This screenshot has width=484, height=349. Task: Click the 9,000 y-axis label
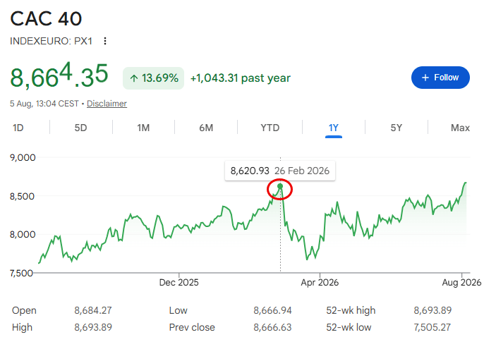pos(23,158)
